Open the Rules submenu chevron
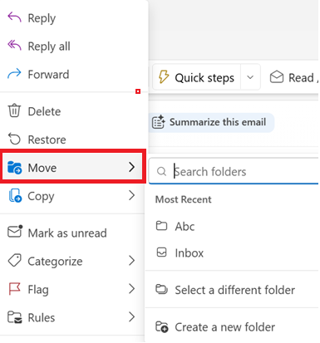The image size is (320, 343). click(132, 316)
